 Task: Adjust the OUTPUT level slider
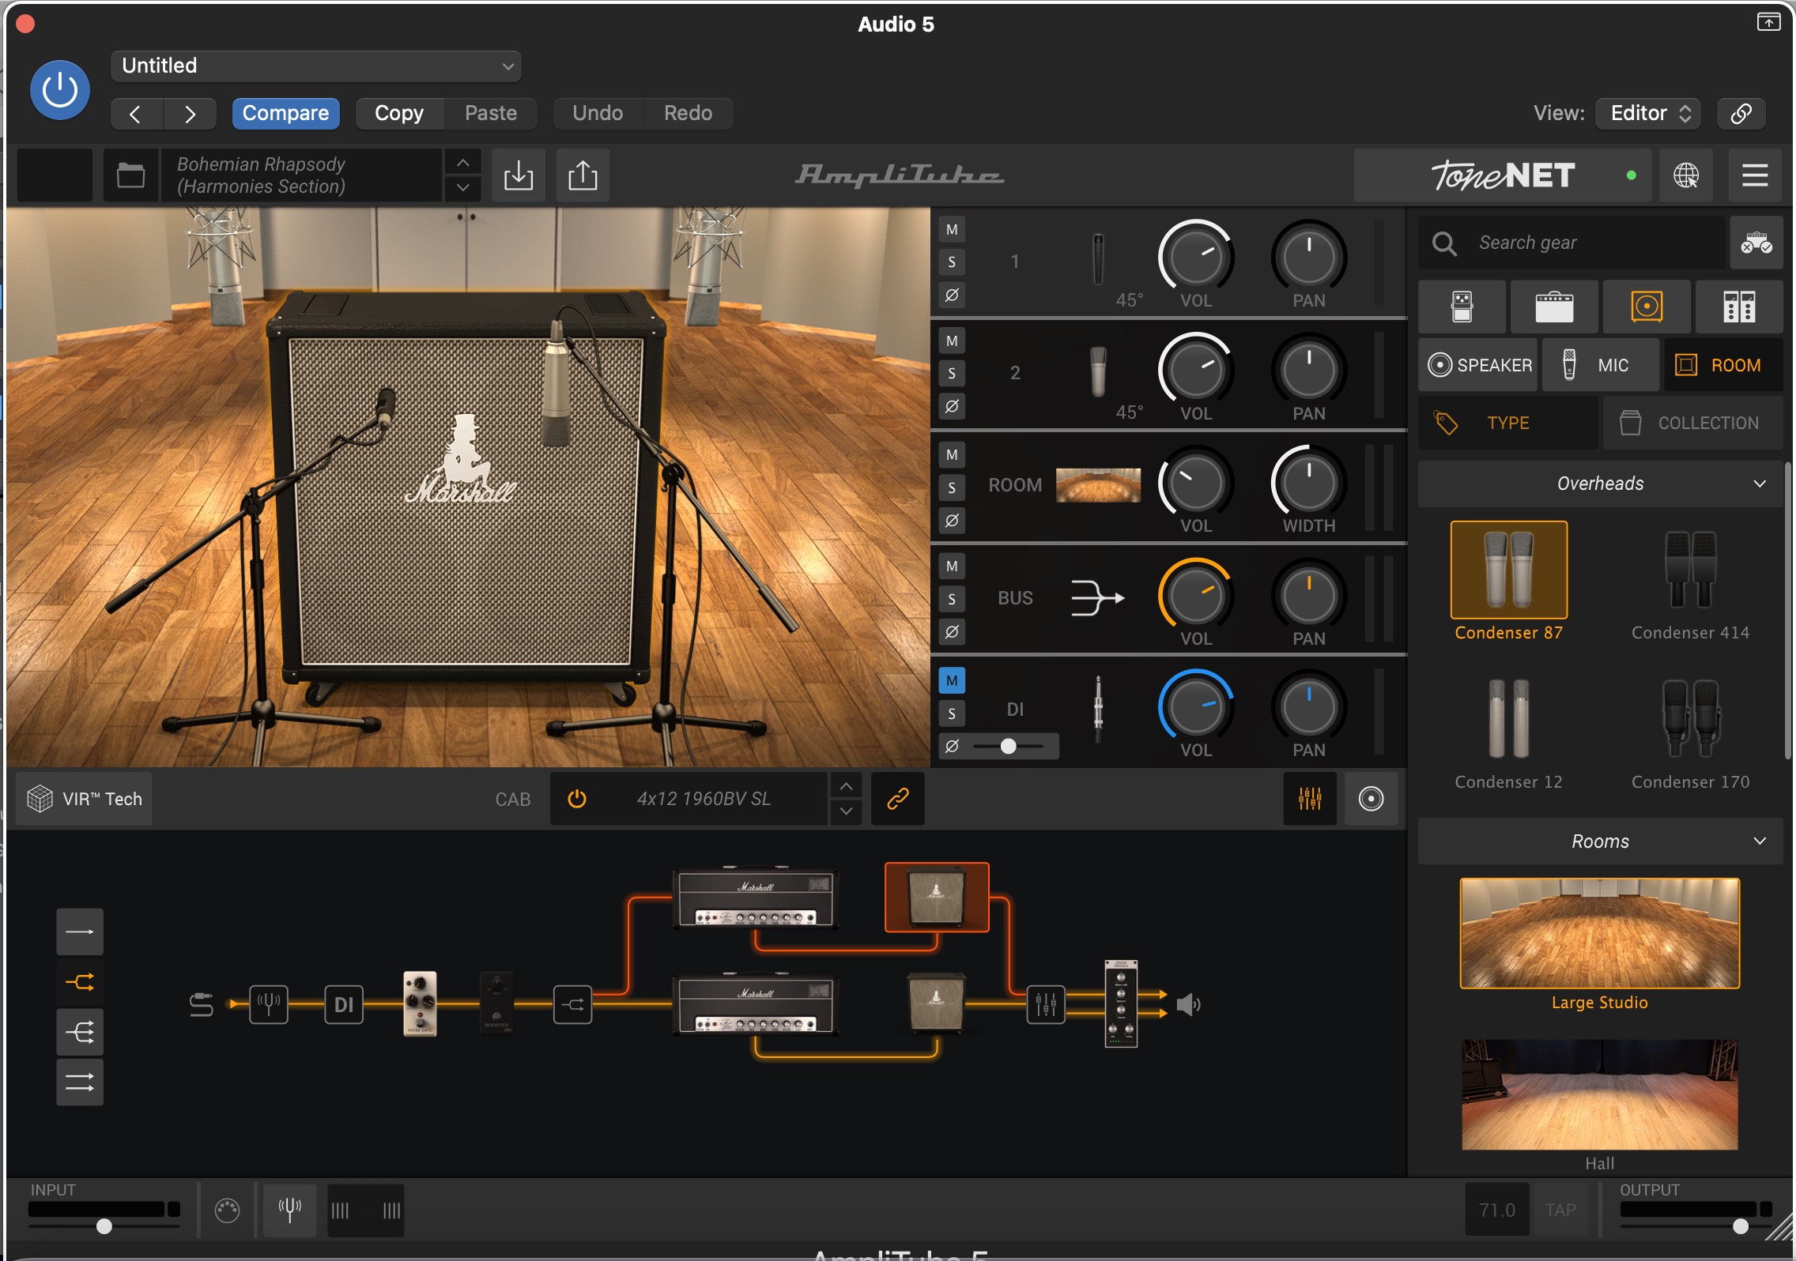click(1696, 1226)
